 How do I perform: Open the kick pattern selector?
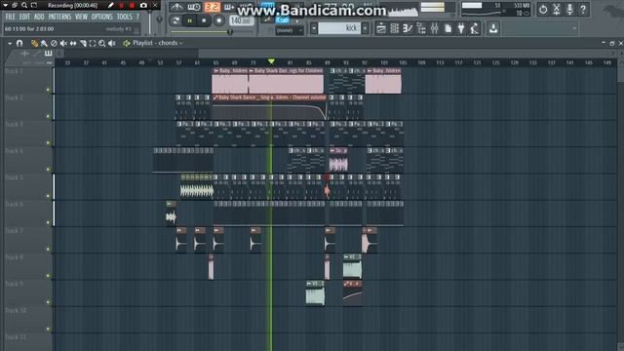coord(339,28)
